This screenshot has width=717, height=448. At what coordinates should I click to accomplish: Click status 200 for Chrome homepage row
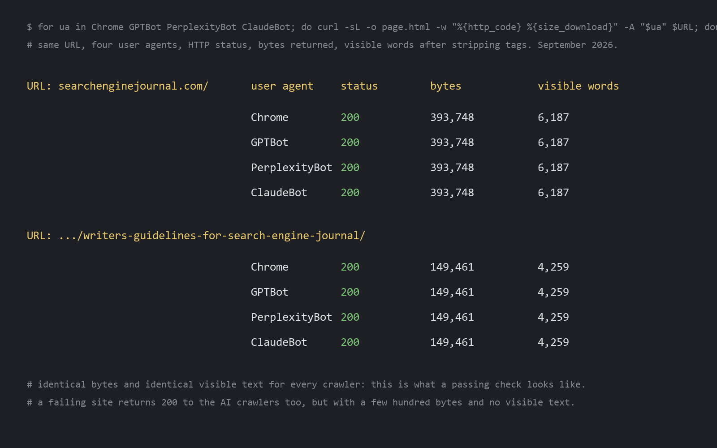pyautogui.click(x=350, y=117)
